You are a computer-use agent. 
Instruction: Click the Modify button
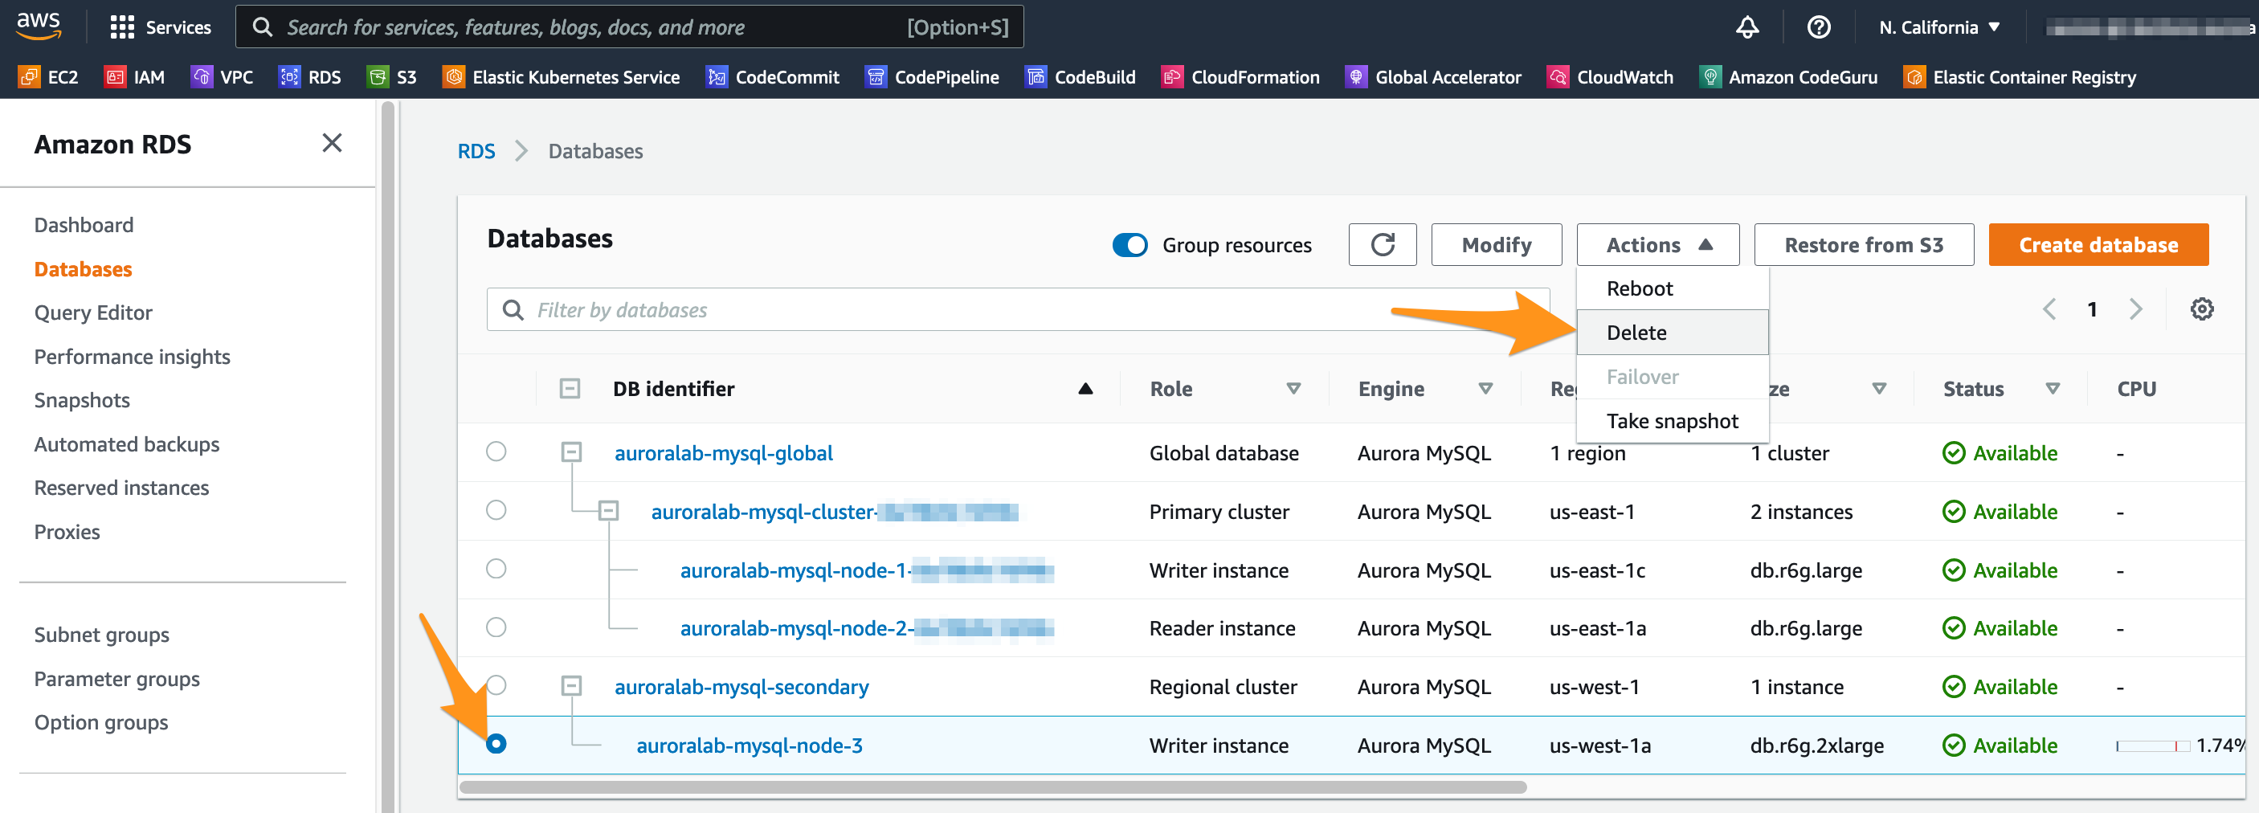(1496, 245)
